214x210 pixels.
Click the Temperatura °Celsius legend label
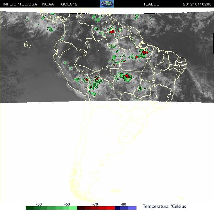tap(164, 206)
